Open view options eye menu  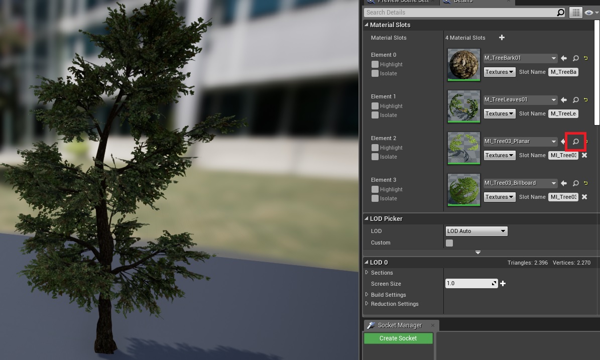click(589, 13)
